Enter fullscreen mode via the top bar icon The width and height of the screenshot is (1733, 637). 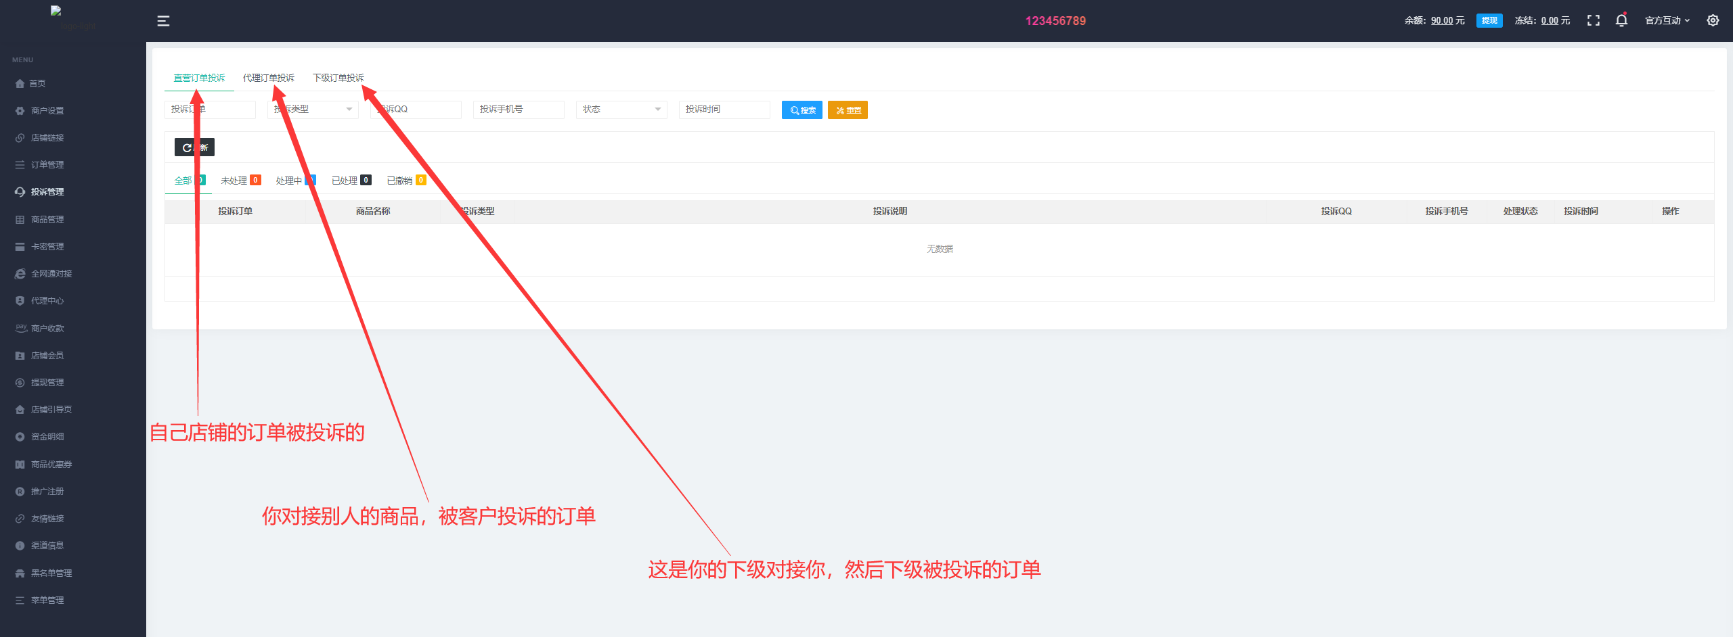tap(1594, 20)
